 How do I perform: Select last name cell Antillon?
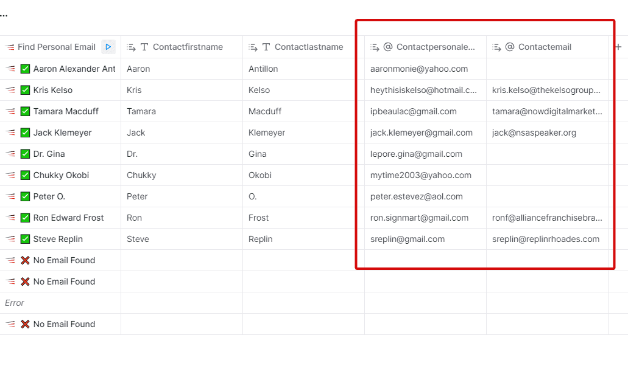click(x=303, y=69)
